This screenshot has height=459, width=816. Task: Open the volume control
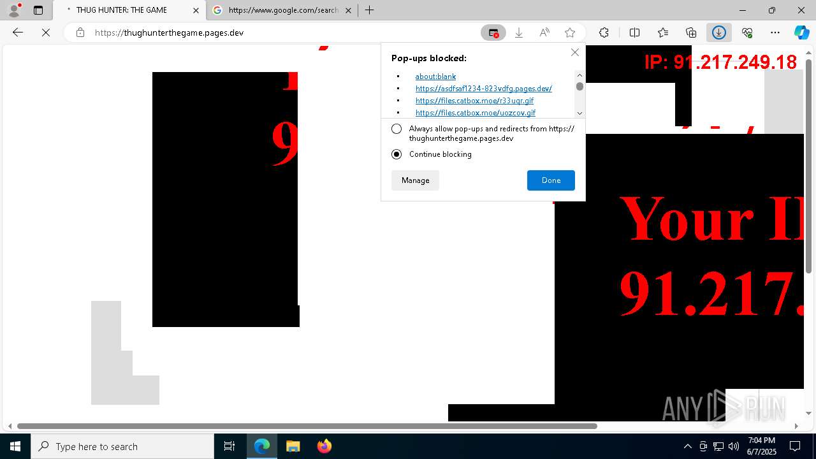click(734, 446)
